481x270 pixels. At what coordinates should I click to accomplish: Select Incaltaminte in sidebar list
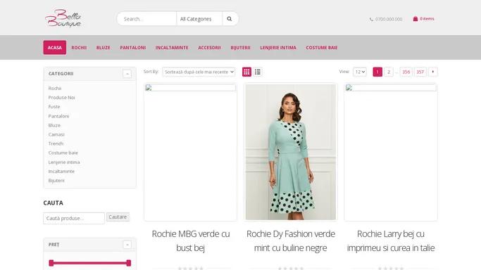61,171
